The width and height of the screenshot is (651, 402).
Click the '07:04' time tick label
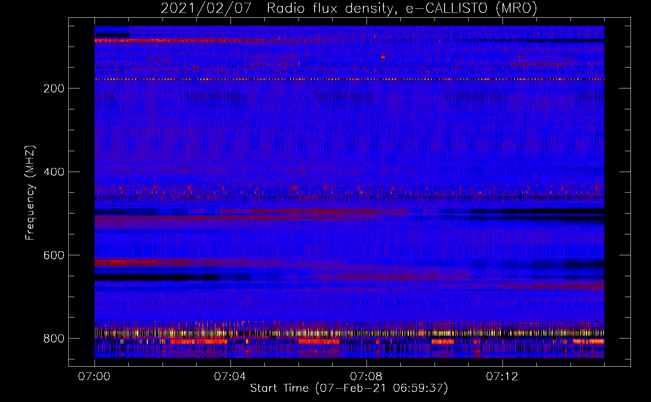point(230,376)
